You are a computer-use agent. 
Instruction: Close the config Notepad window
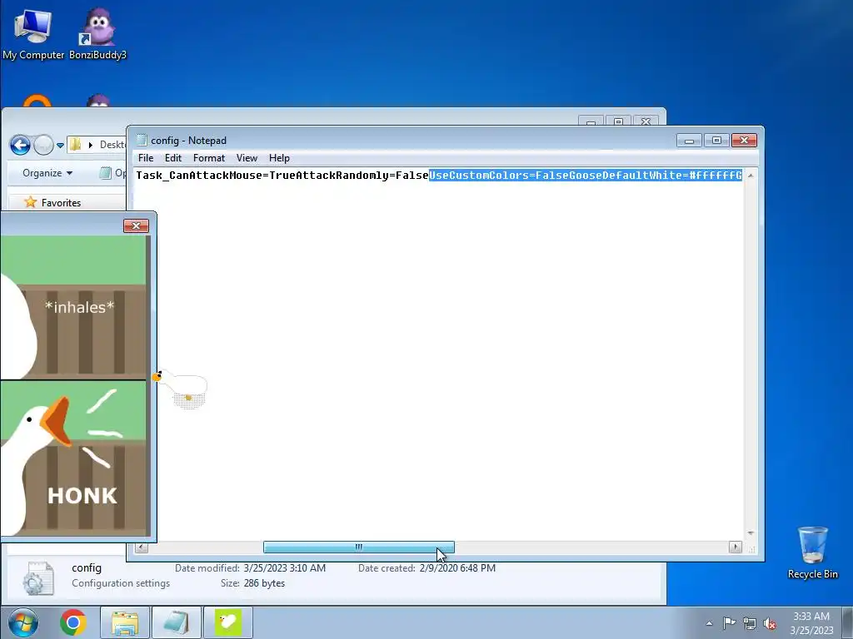[744, 141]
